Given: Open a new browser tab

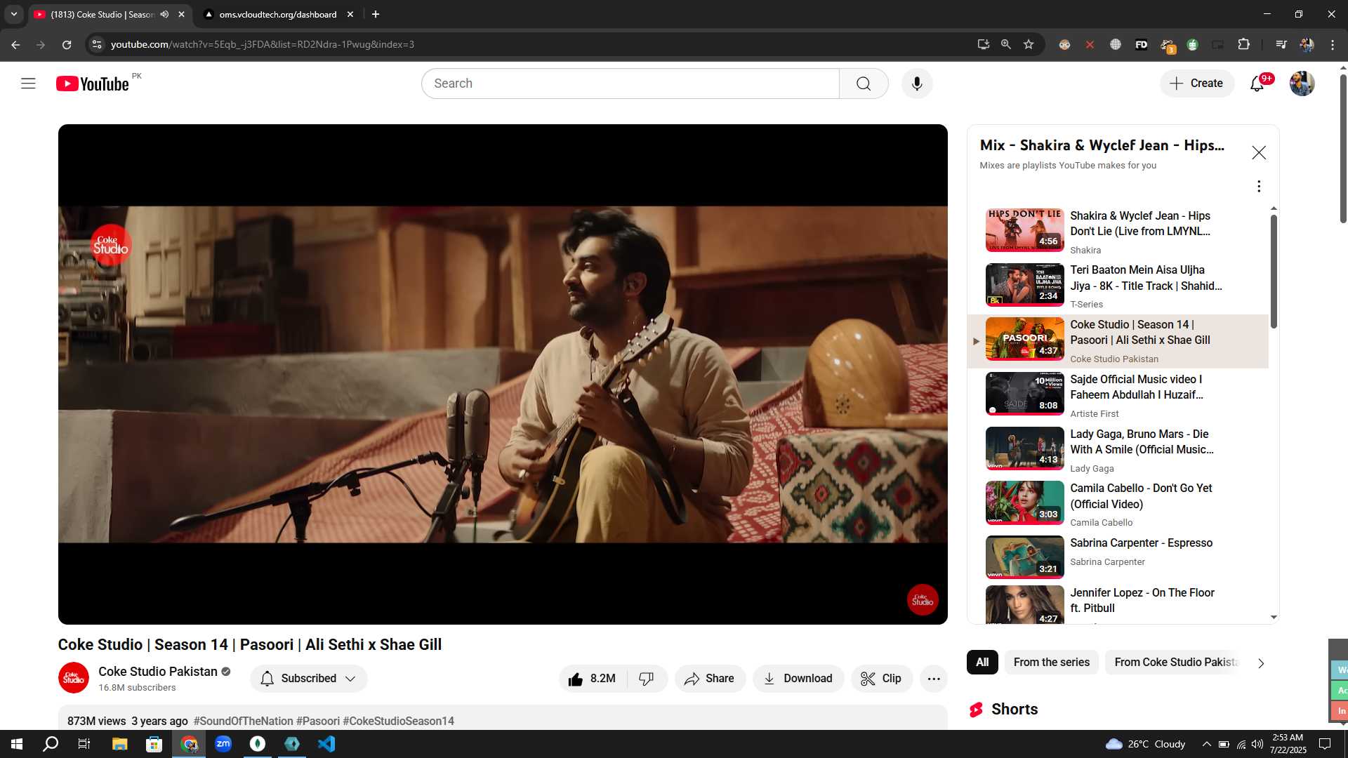Looking at the screenshot, I should point(376,14).
